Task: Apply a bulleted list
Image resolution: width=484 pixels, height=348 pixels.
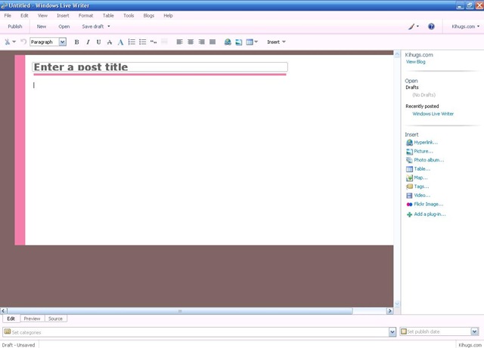Action: 142,42
